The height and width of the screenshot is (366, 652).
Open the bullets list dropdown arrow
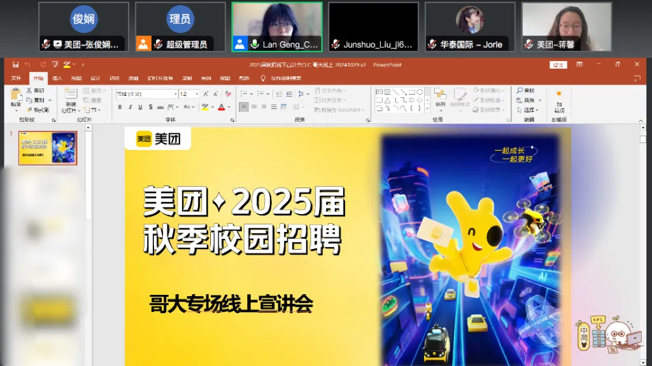[x=252, y=94]
